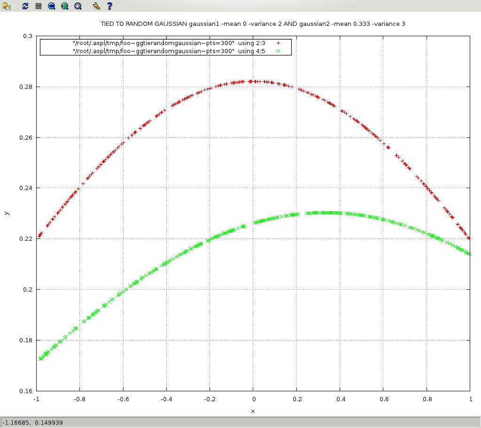This screenshot has width=481, height=428.
Task: Click the mouse coordinates readout in status bar
Action: pyautogui.click(x=33, y=422)
